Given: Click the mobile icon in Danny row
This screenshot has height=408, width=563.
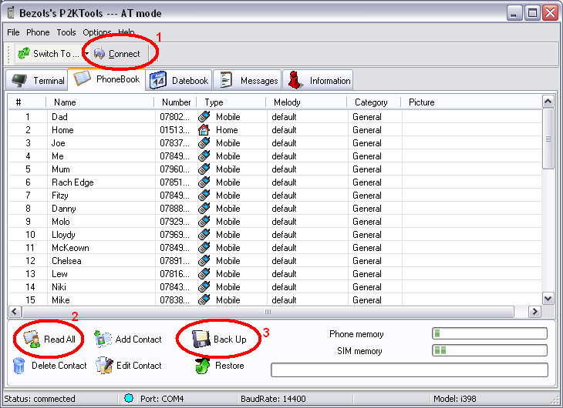Looking at the screenshot, I should click(204, 209).
